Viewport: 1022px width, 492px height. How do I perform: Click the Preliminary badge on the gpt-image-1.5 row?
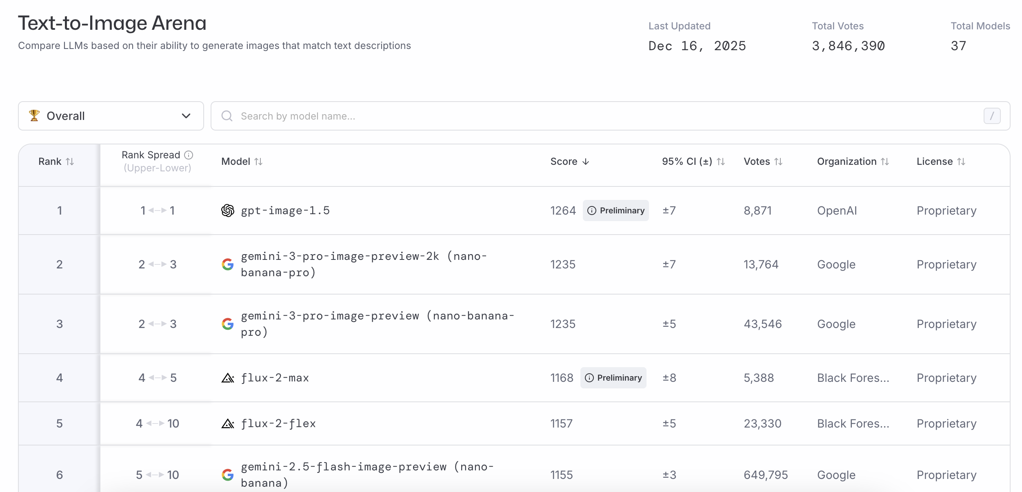click(615, 211)
